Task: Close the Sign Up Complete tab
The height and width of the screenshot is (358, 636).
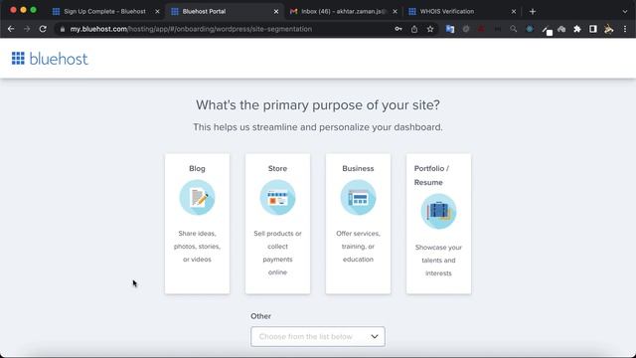Action: tap(157, 11)
